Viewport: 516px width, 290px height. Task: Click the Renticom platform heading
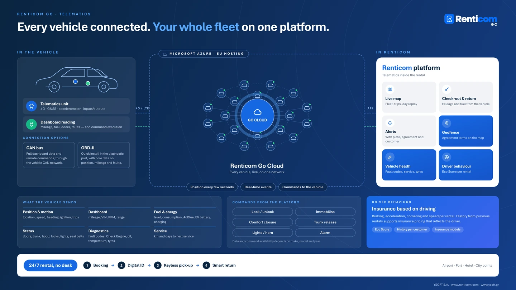tap(411, 68)
